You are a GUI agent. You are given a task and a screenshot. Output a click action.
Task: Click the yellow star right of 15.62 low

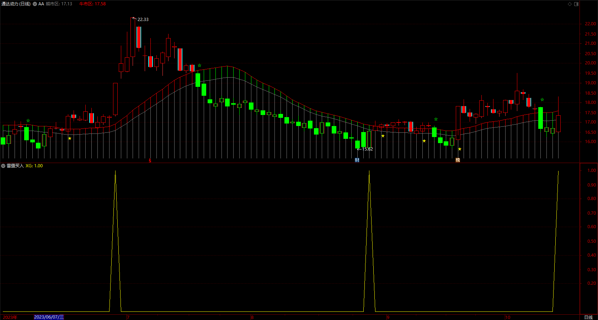[x=383, y=136]
